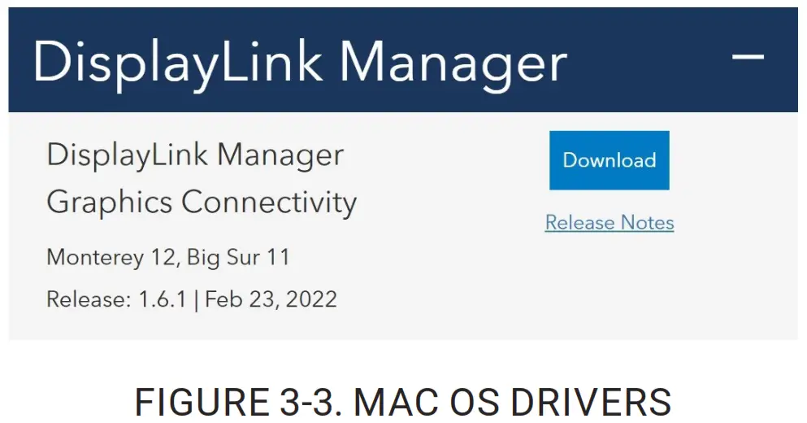The image size is (807, 423).
Task: Click the blue Download button
Action: (x=609, y=160)
